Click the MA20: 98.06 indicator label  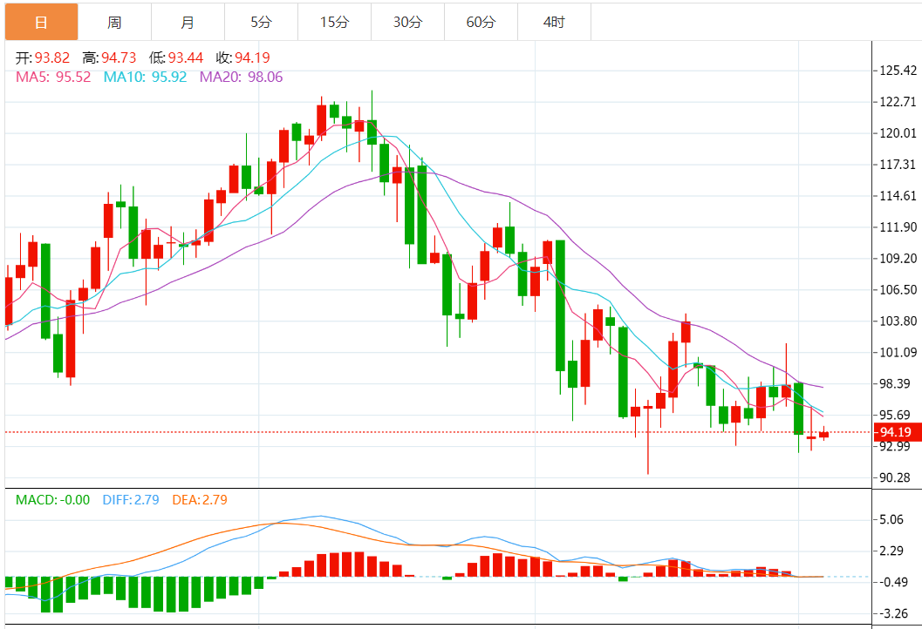(x=241, y=77)
